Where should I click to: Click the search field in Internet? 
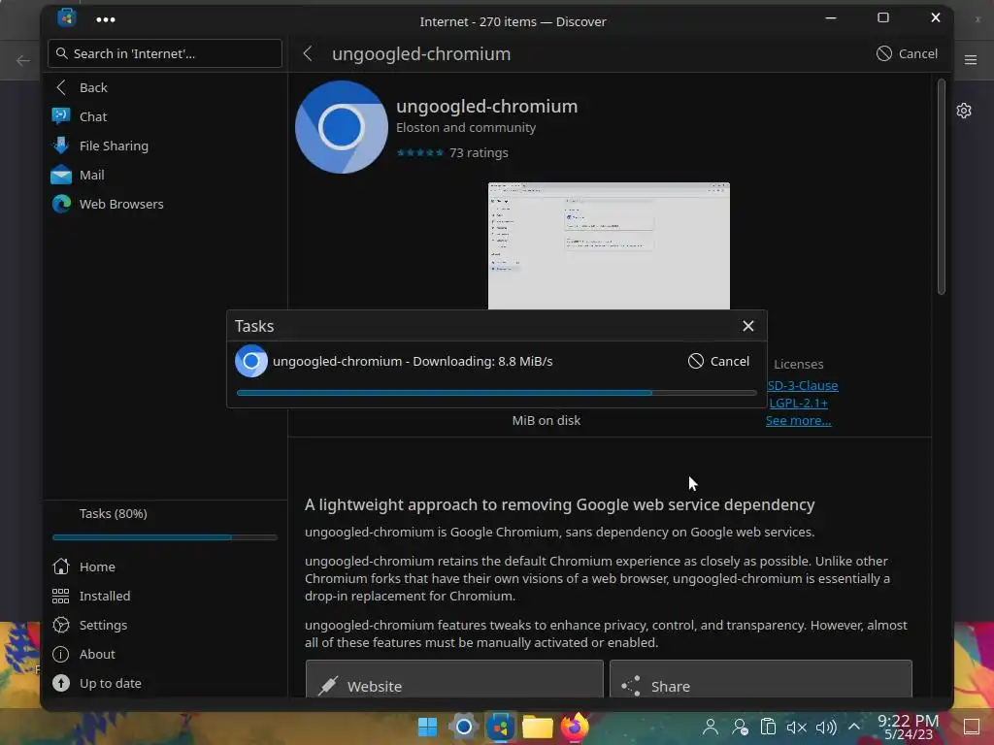pos(165,54)
